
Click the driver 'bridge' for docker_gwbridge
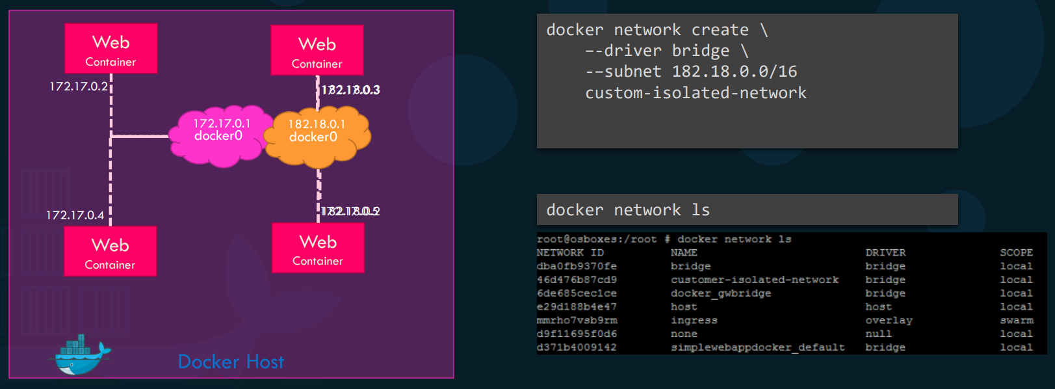click(885, 293)
